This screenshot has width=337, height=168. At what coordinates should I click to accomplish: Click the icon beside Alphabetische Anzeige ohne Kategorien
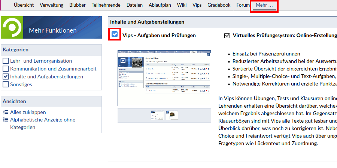[x=6, y=120]
